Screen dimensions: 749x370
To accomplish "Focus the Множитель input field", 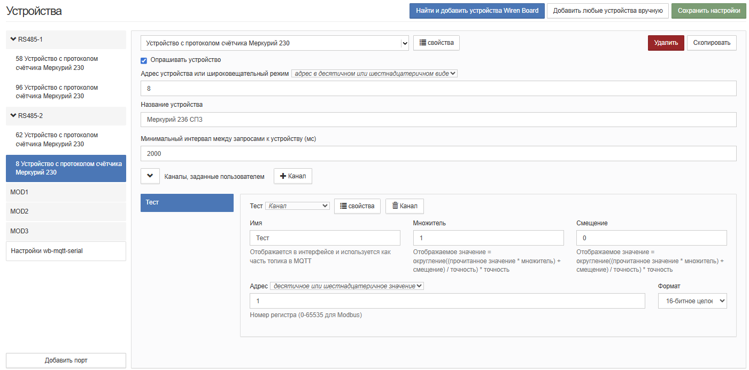I will tap(488, 238).
